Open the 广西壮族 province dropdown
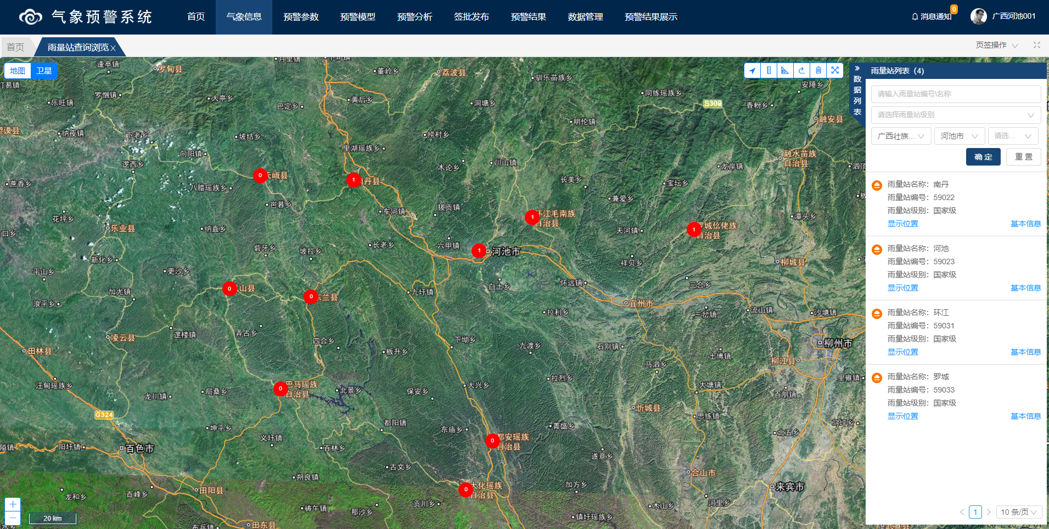This screenshot has height=529, width=1049. point(901,136)
